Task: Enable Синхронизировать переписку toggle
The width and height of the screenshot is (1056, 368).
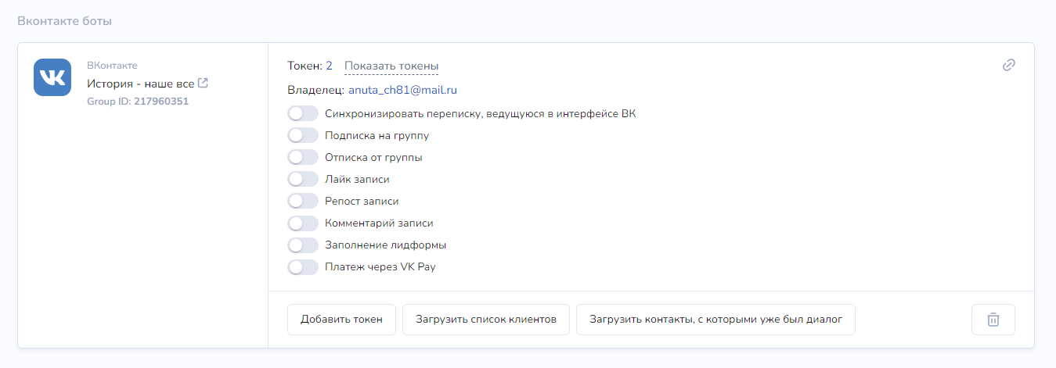Action: 303,113
